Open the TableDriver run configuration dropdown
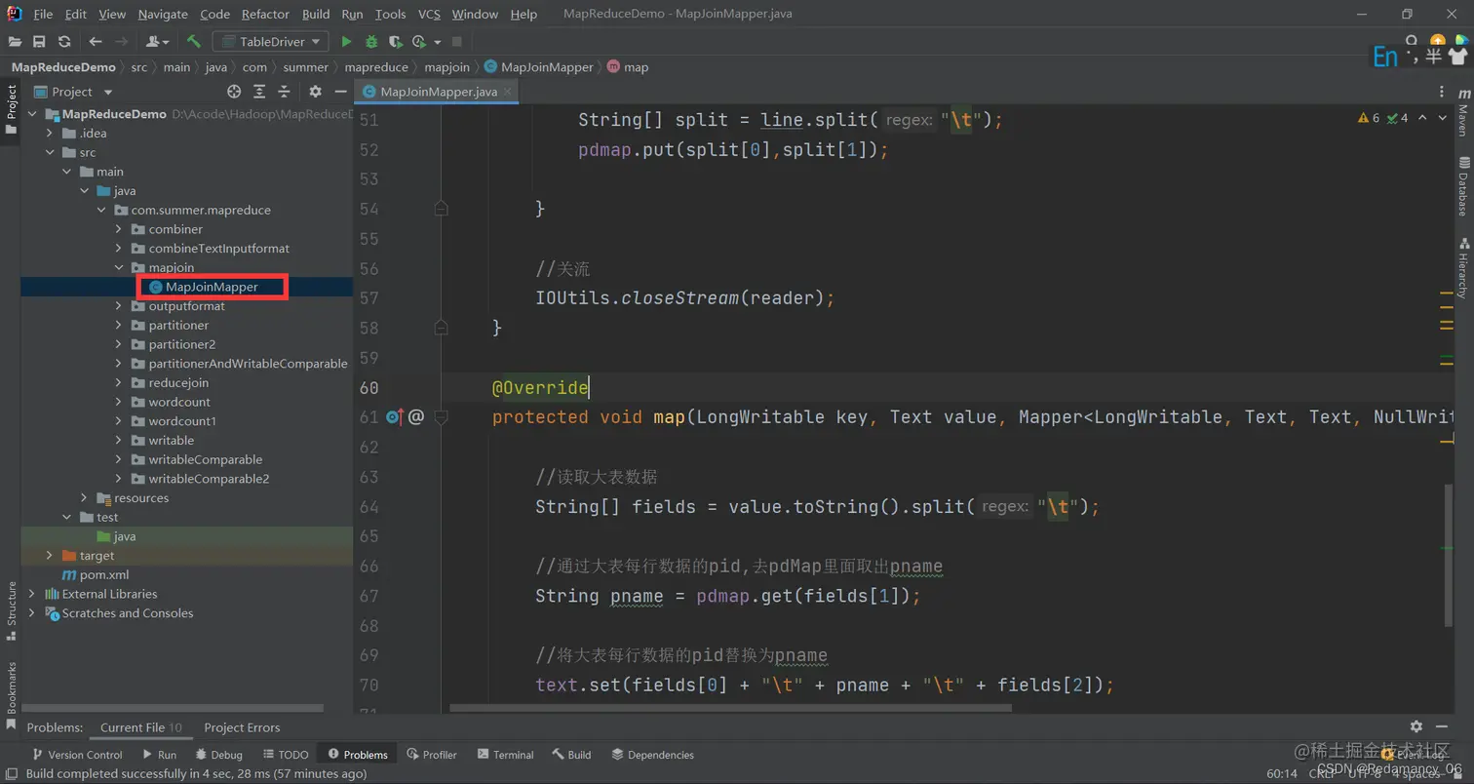The height and width of the screenshot is (784, 1474). [272, 42]
